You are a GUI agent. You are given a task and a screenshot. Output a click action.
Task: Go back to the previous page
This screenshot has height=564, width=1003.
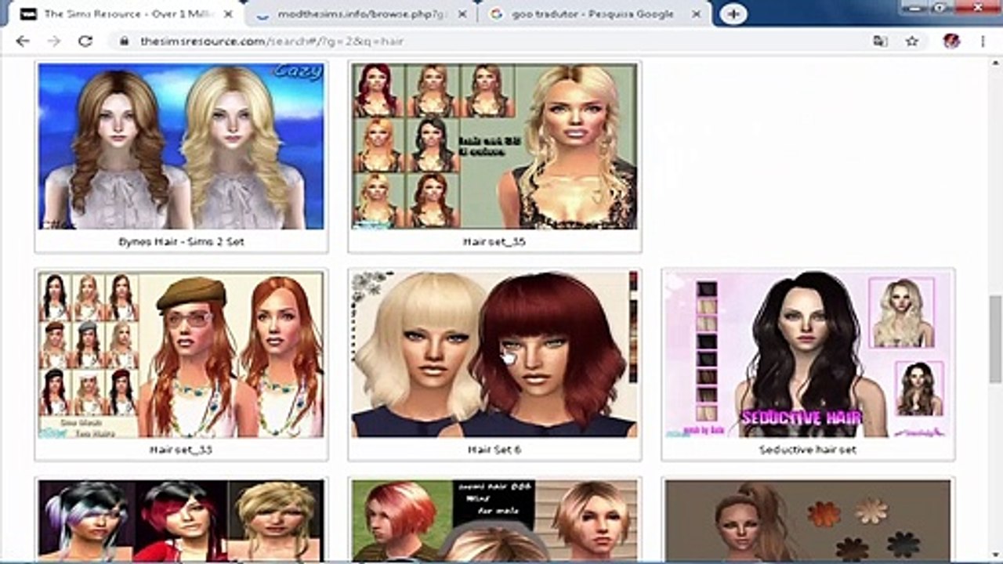22,42
